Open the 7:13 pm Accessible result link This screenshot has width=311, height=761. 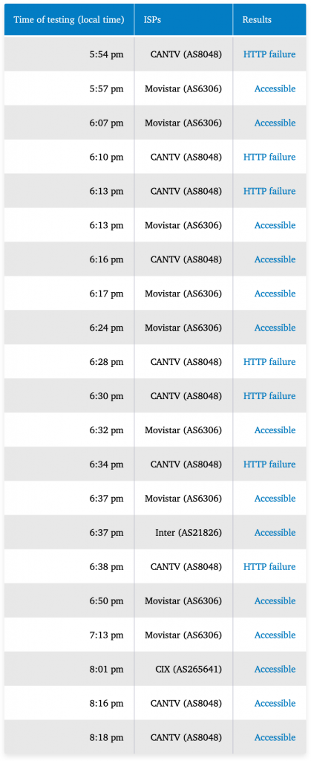[x=275, y=635]
